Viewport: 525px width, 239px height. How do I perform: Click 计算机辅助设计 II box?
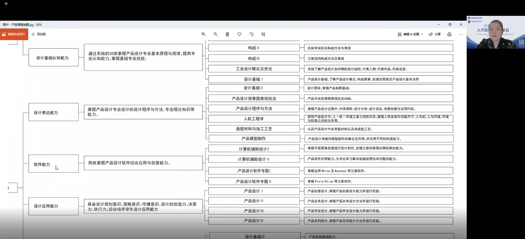click(254, 159)
